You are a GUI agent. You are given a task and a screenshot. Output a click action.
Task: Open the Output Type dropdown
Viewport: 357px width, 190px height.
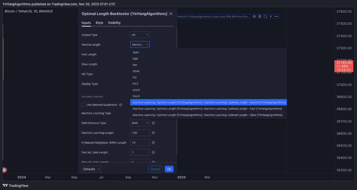click(x=140, y=35)
